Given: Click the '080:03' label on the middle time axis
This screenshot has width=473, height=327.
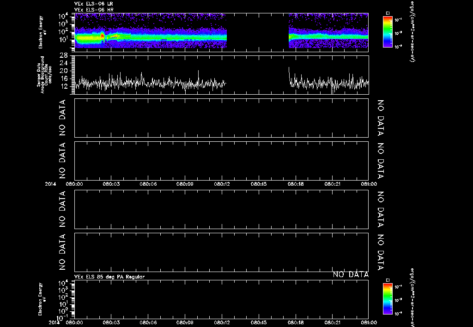Looking at the screenshot, I should (x=111, y=184).
